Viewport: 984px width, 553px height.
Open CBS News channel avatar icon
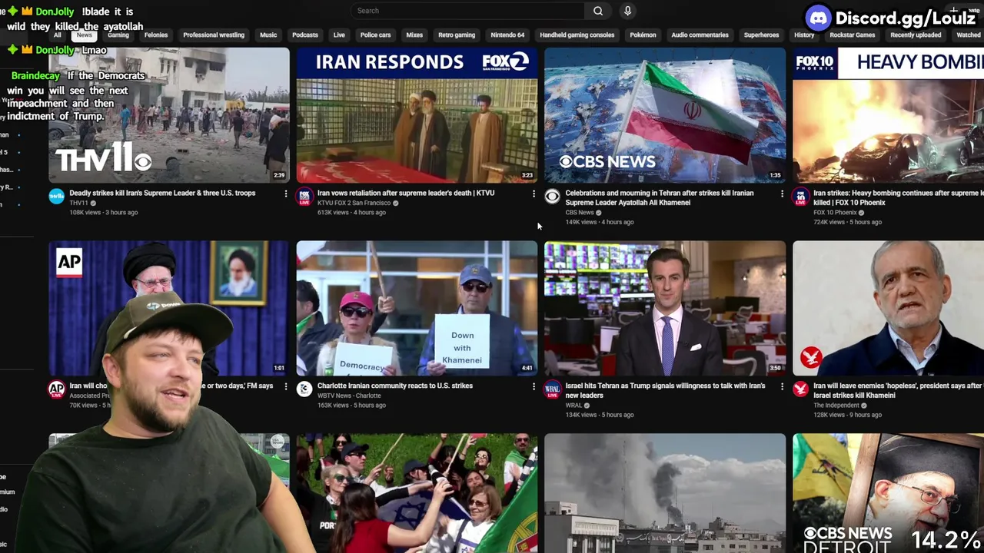coord(552,197)
